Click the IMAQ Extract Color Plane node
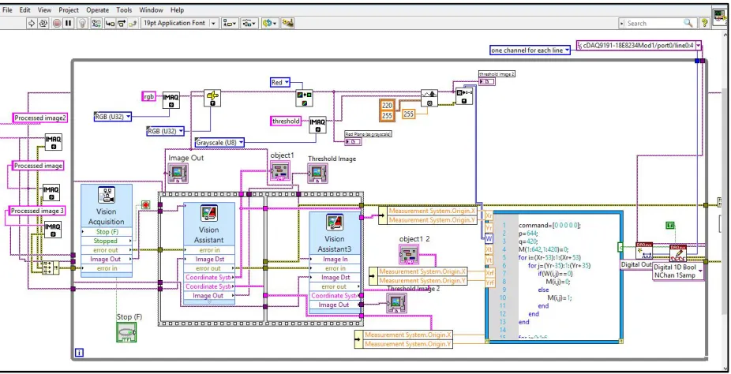Screen dimensions: 731x374 [x=304, y=99]
